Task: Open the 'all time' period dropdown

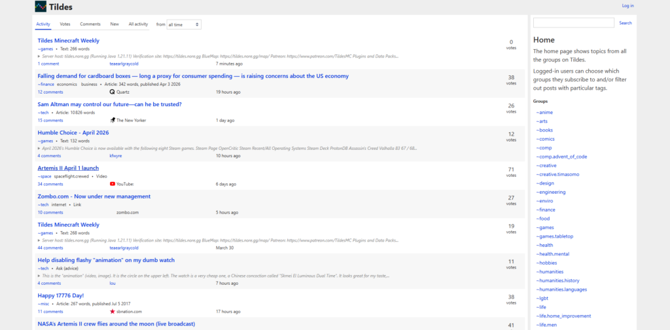Action: tap(184, 24)
